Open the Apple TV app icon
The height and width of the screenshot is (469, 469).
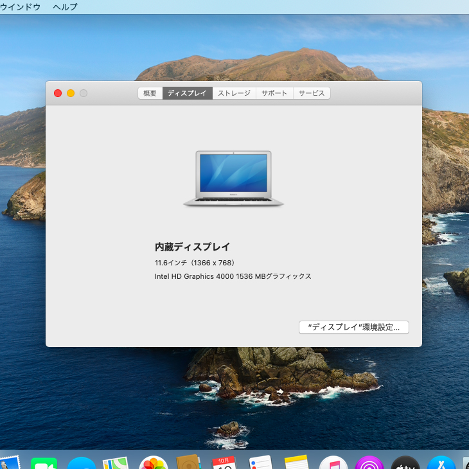tap(405, 463)
